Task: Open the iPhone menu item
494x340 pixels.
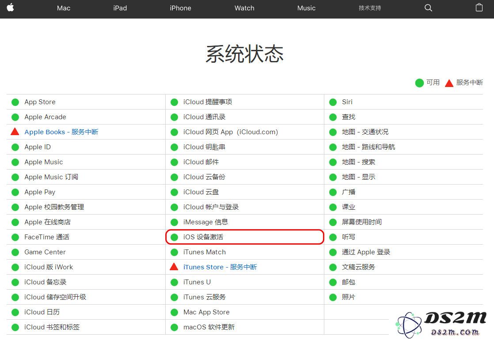Action: [x=180, y=8]
